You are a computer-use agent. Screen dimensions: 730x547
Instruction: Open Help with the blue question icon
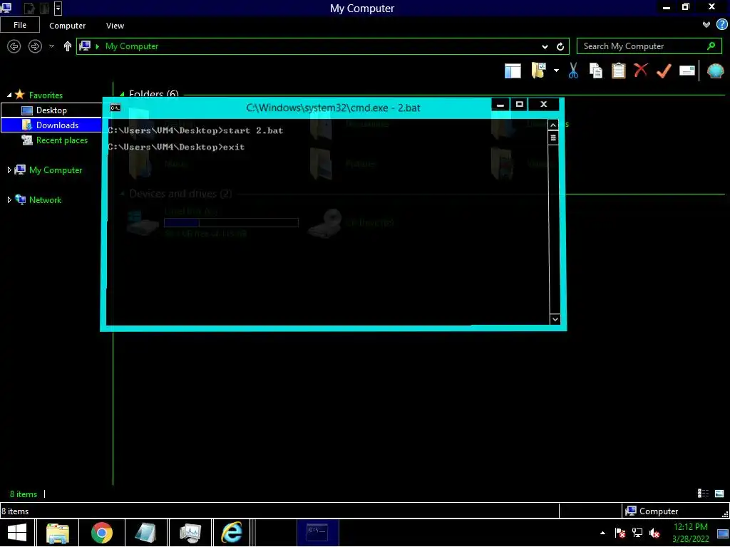coord(721,25)
